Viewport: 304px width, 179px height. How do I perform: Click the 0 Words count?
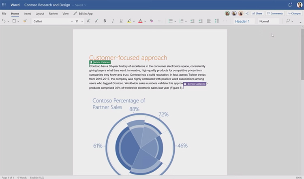pos(22,177)
